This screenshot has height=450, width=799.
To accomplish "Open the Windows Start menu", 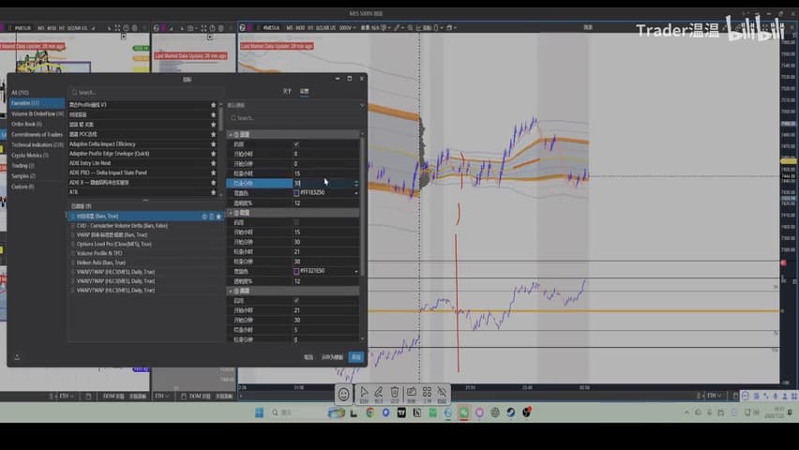I will pyautogui.click(x=260, y=412).
